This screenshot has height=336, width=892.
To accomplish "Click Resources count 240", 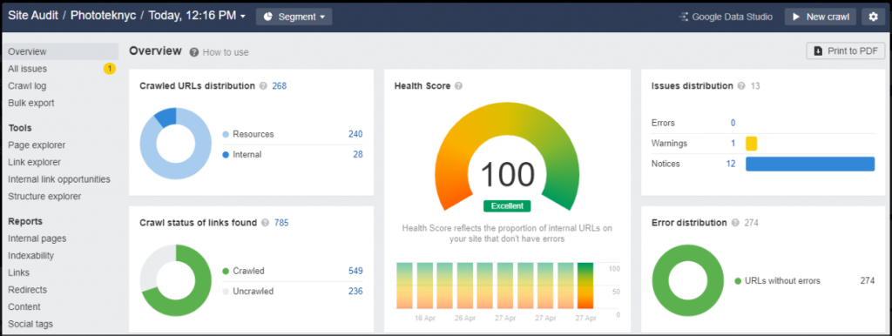I will click(355, 134).
